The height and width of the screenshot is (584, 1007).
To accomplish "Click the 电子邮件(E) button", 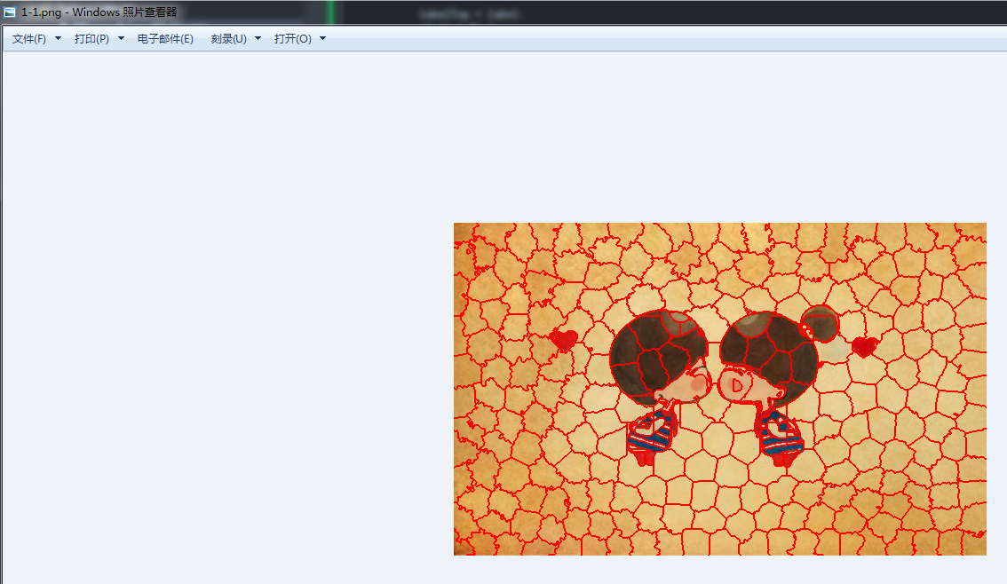I will point(165,39).
